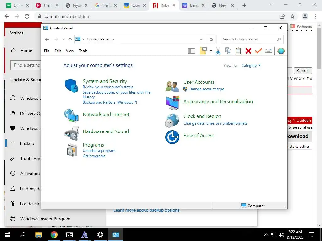Click the Find a setting box in Settings
The height and width of the screenshot is (241, 322).
pyautogui.click(x=26, y=65)
